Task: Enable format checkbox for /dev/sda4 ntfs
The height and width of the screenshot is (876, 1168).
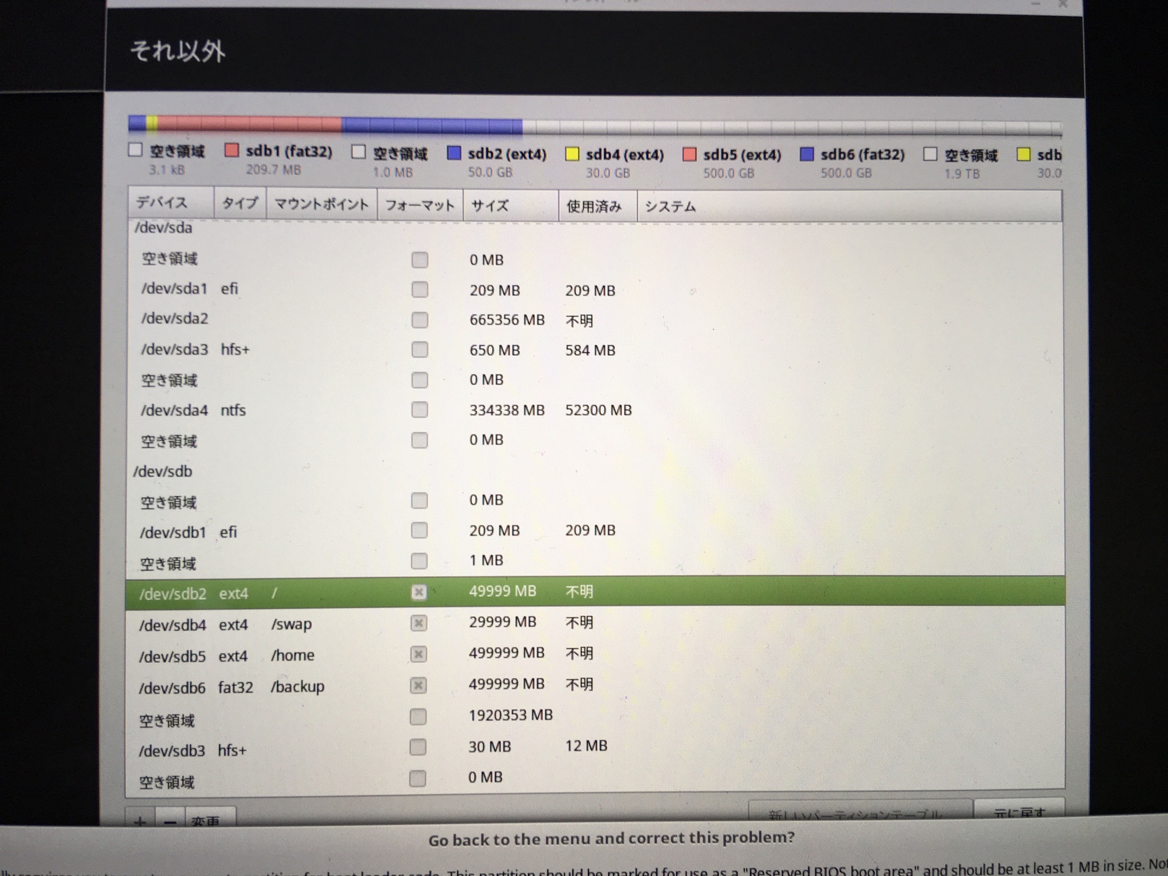Action: [x=420, y=410]
